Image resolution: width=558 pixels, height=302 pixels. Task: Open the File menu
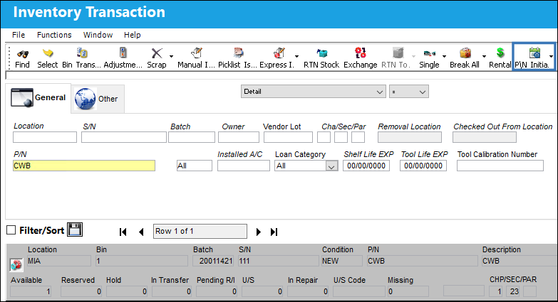pyautogui.click(x=19, y=35)
